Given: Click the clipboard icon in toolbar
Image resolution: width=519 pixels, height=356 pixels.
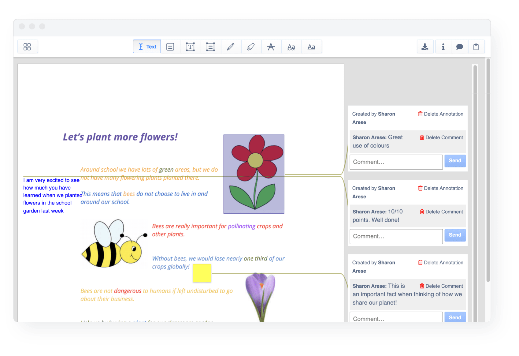Looking at the screenshot, I should (476, 47).
